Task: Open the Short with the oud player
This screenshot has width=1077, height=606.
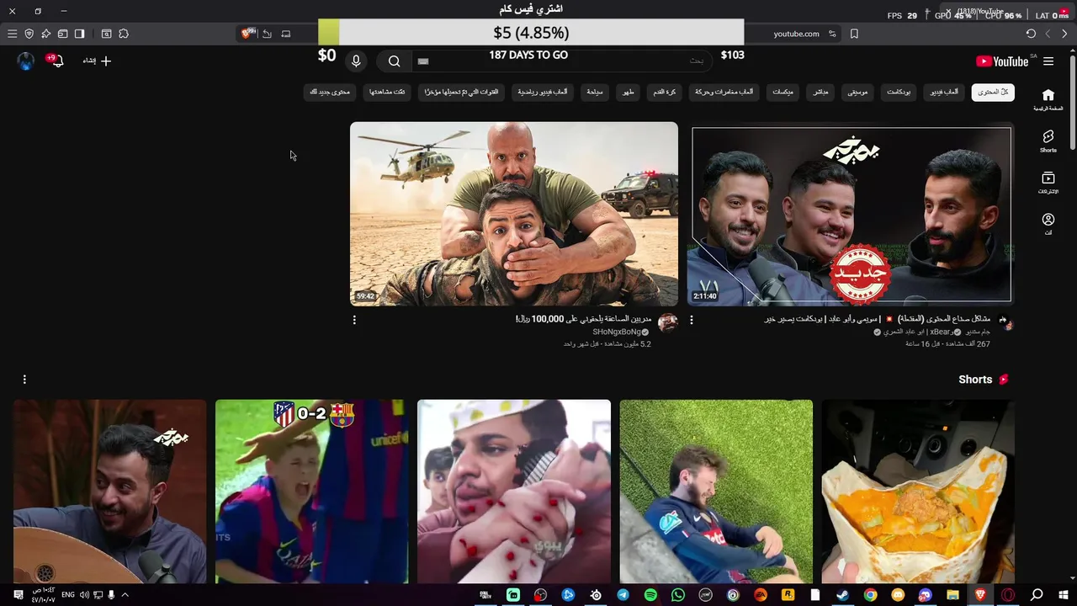Action: point(109,492)
